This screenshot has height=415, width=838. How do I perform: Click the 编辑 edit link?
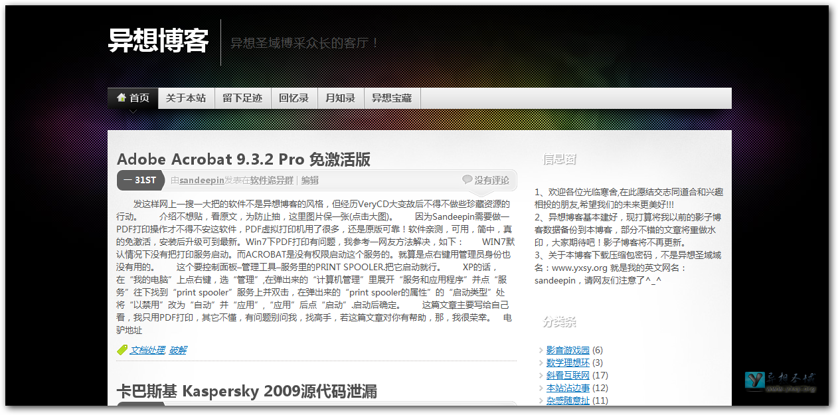pyautogui.click(x=310, y=180)
